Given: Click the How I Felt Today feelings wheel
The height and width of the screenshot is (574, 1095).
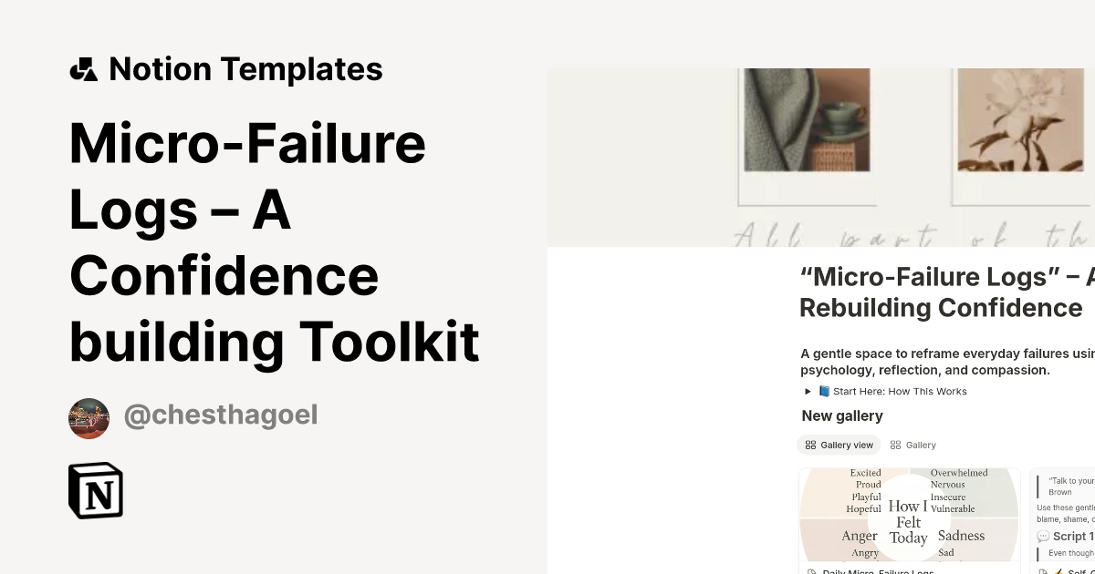Looking at the screenshot, I should point(909,521).
